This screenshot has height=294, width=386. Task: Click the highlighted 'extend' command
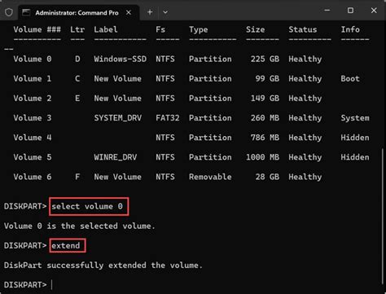pyautogui.click(x=68, y=246)
